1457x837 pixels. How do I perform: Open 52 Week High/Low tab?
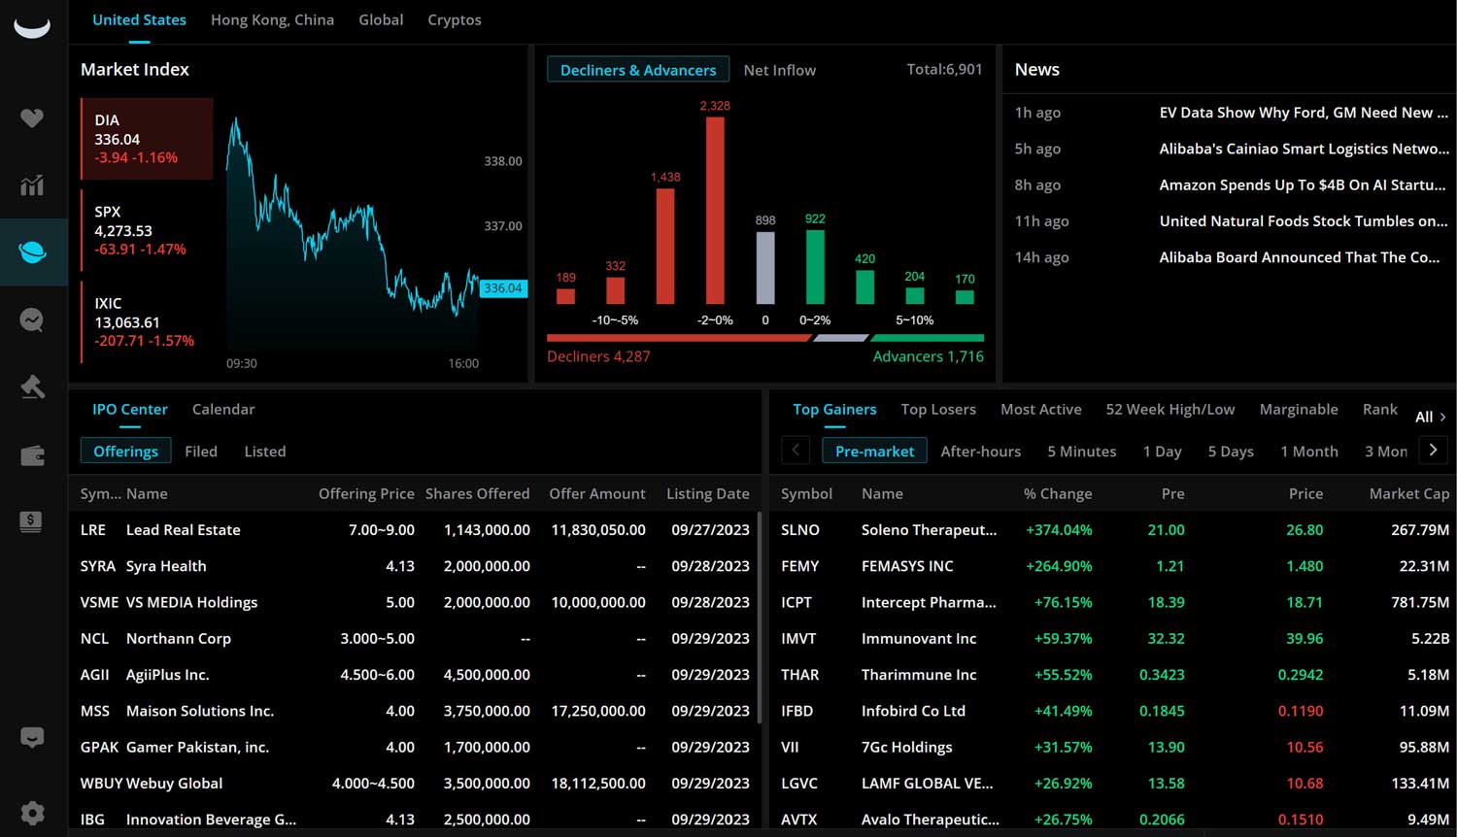tap(1170, 409)
